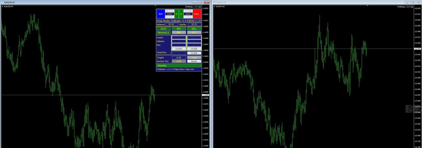Screen dimensions: 422x148
Task: Increase sell lot with the ++ stepper beside red SELL
Action: coord(190,11)
